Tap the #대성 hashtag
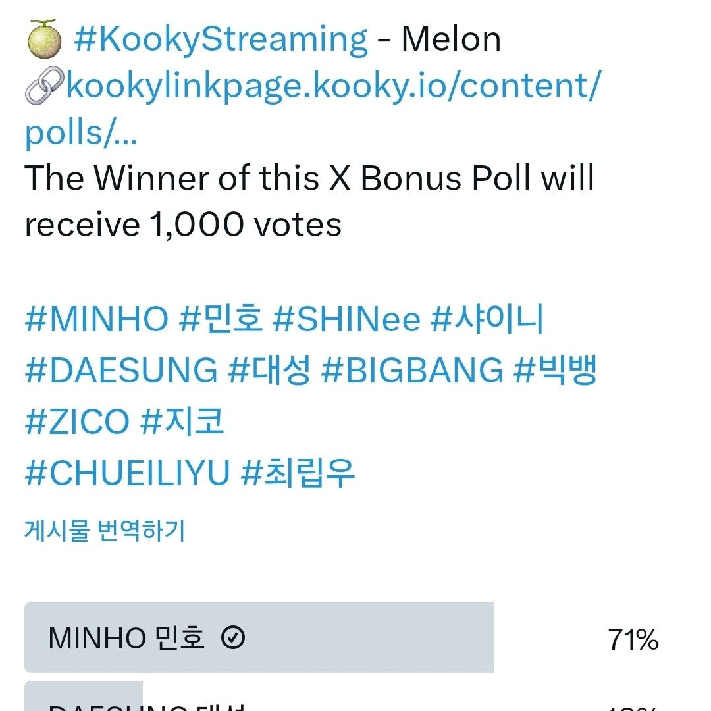Image resolution: width=711 pixels, height=711 pixels. [x=269, y=371]
